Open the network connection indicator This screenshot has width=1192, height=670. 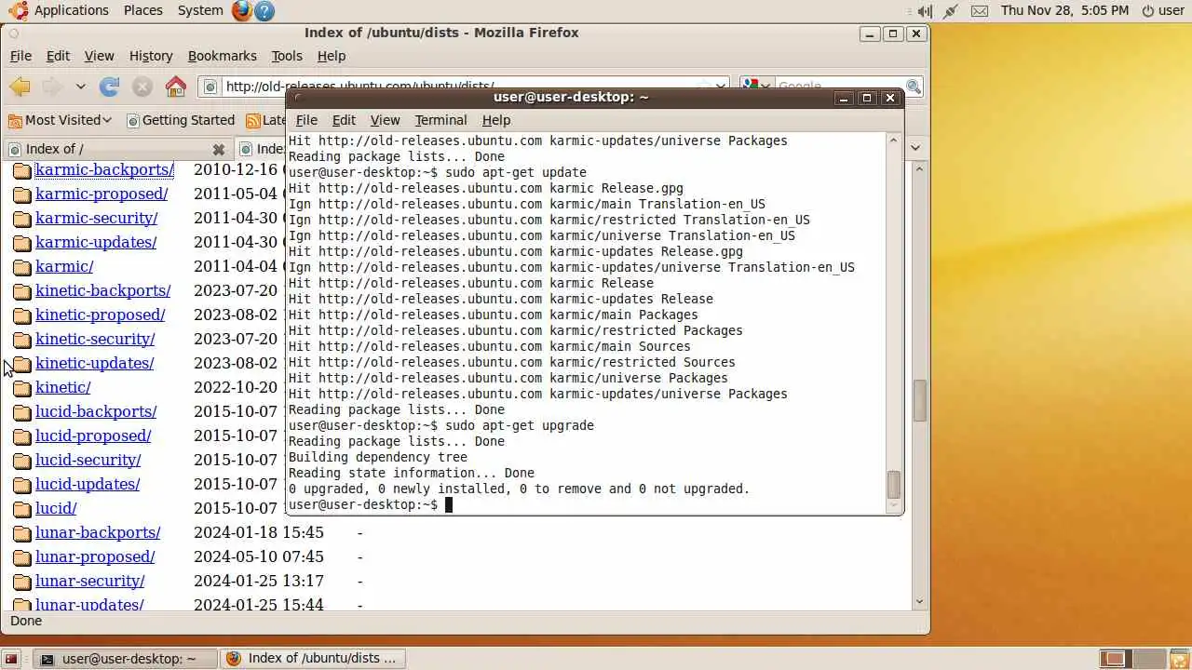(x=951, y=11)
